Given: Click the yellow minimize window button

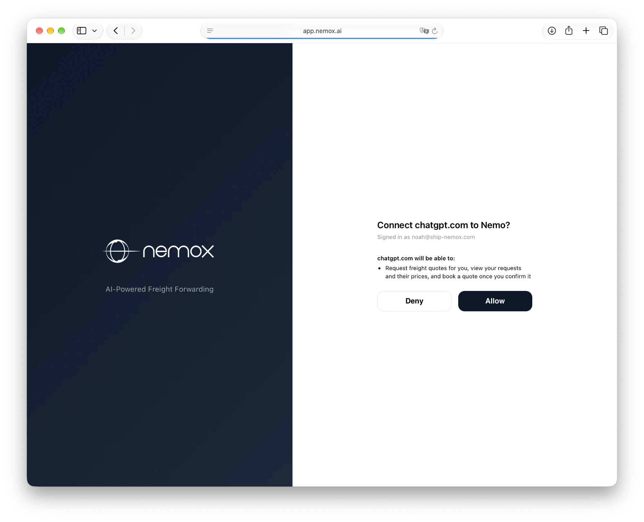Looking at the screenshot, I should pos(50,31).
